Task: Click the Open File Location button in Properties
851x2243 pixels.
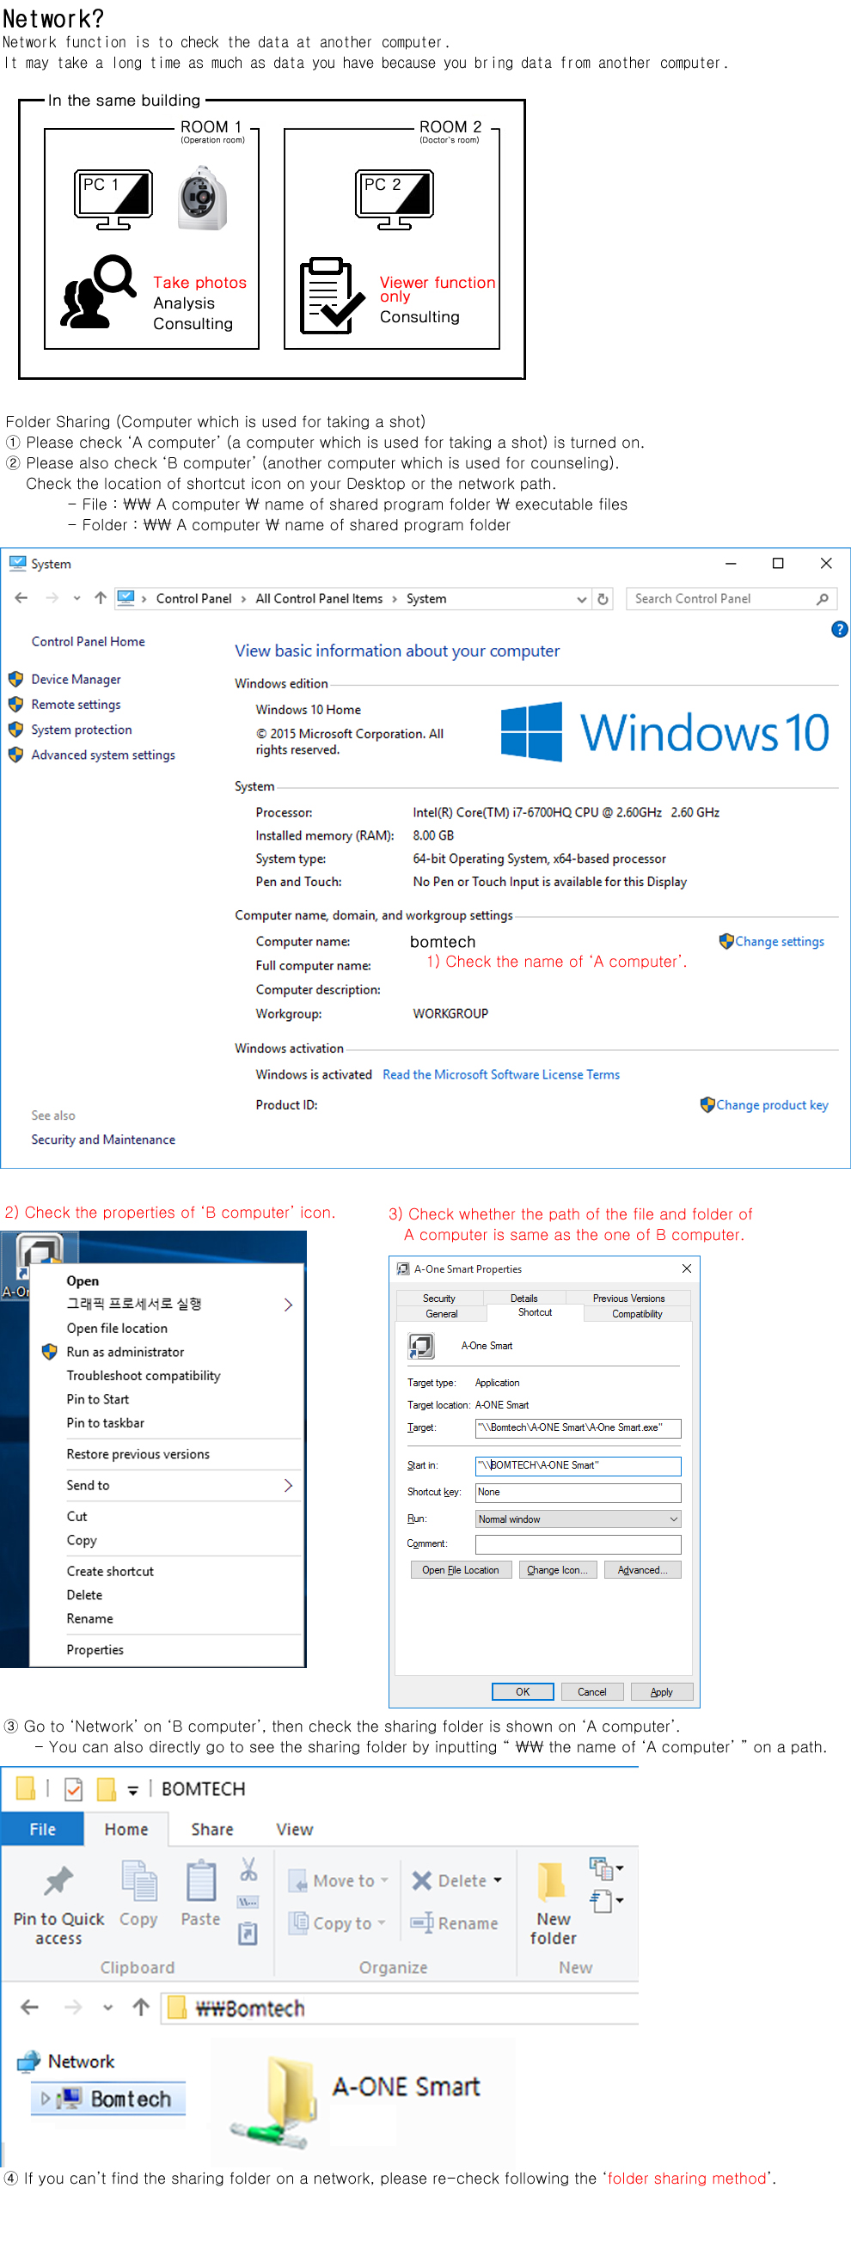Action: 461,1570
